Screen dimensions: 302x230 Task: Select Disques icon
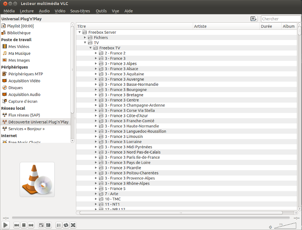[5, 88]
